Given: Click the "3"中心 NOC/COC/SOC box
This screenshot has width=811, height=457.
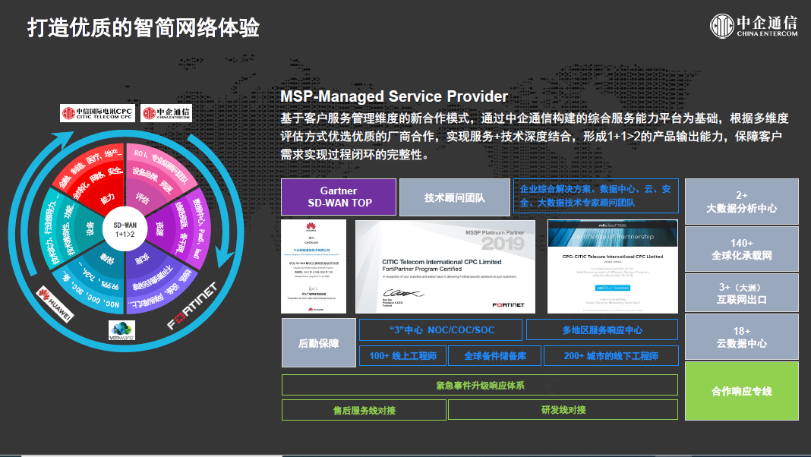Looking at the screenshot, I should pos(440,329).
